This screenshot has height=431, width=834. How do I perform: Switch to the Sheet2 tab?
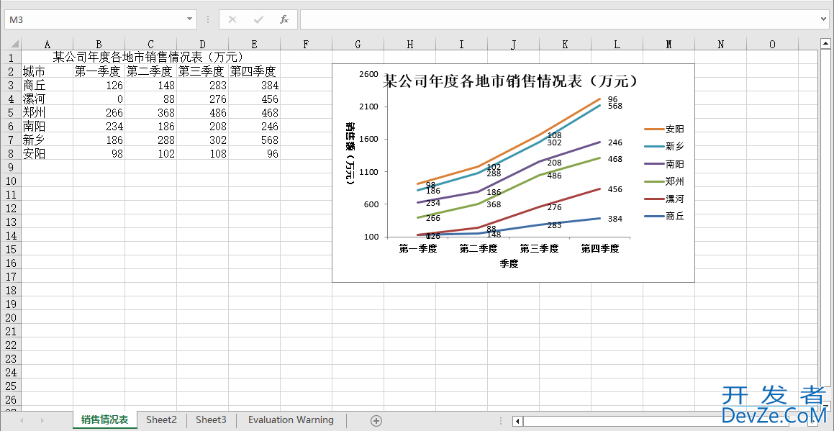pyautogui.click(x=162, y=419)
